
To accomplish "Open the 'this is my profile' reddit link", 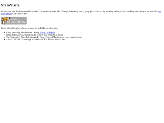I will 6,14.
